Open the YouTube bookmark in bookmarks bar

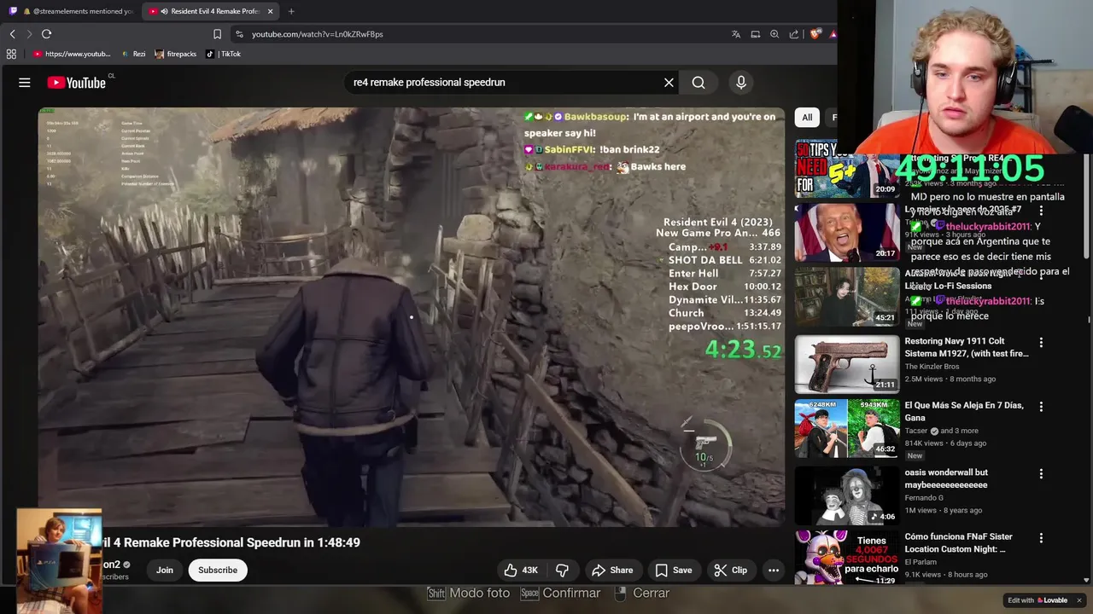click(72, 54)
